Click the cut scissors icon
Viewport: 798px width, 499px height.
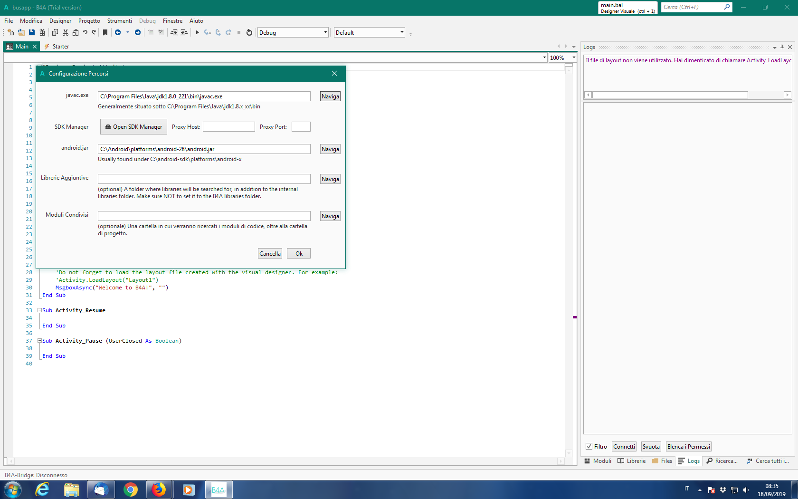pyautogui.click(x=66, y=32)
